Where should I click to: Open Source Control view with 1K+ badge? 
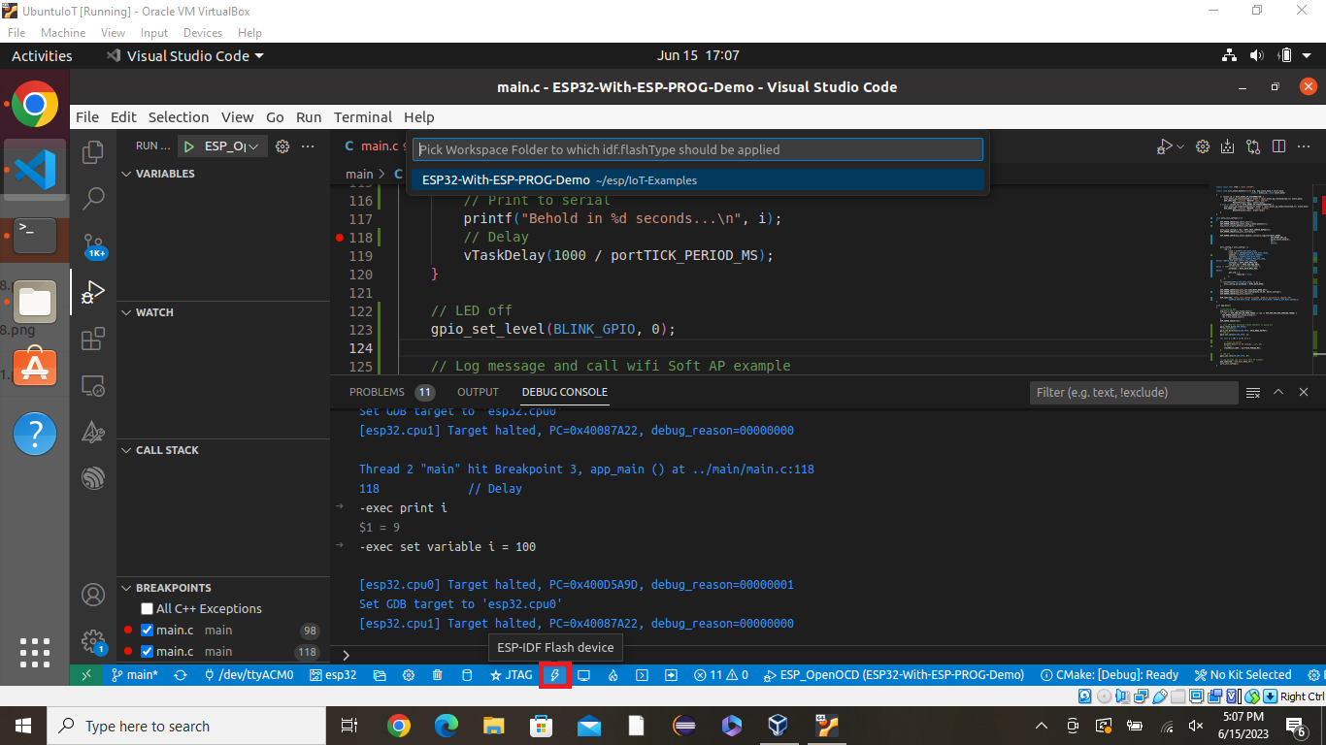tap(93, 245)
